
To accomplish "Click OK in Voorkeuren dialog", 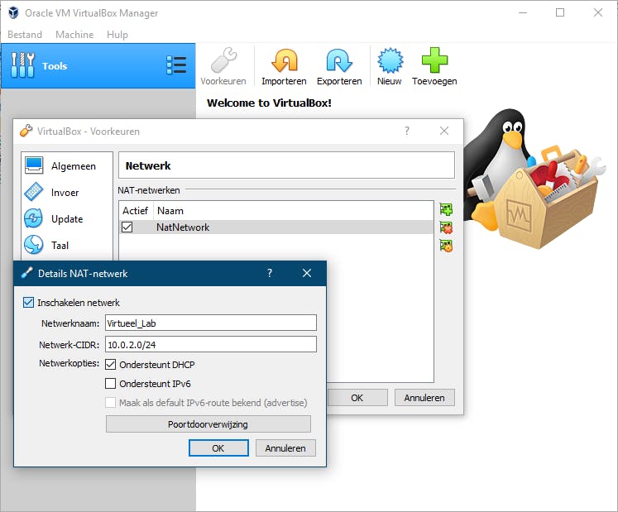I will tap(357, 398).
